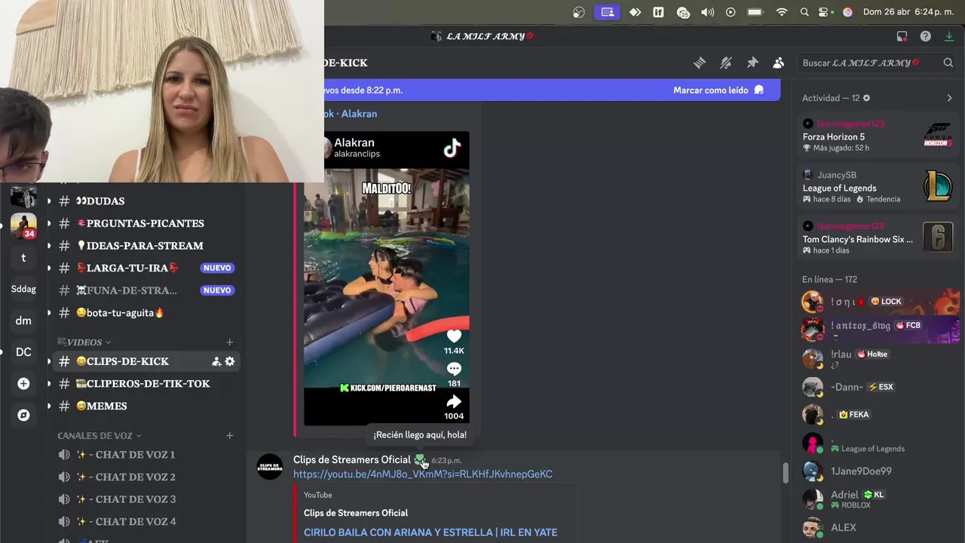The height and width of the screenshot is (543, 965).
Task: Open League of Legends activity card
Action: click(x=878, y=187)
